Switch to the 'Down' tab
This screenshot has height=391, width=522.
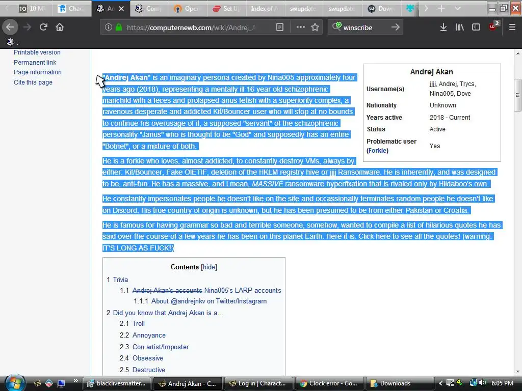pyautogui.click(x=381, y=9)
